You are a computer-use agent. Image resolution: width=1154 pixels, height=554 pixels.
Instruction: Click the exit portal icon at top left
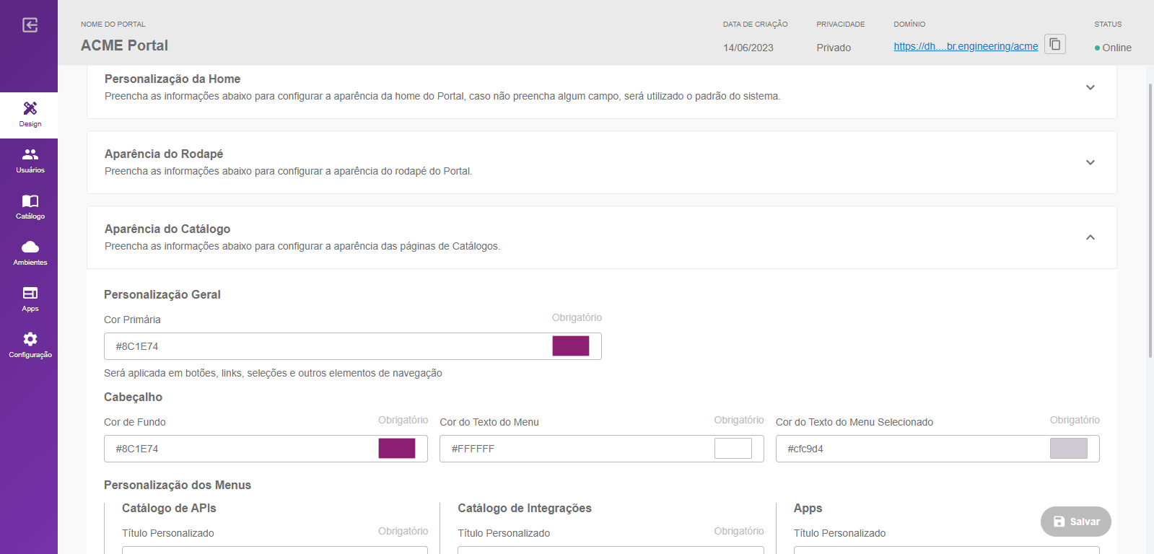30,25
